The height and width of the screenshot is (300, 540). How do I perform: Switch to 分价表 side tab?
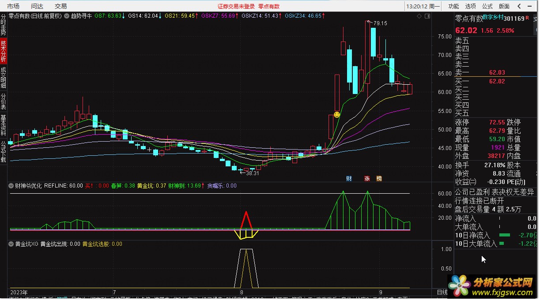(4, 101)
